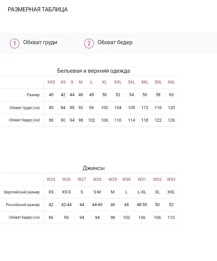217x261 pixels.
Task: Click the Джинсы table title
Action: point(94,168)
